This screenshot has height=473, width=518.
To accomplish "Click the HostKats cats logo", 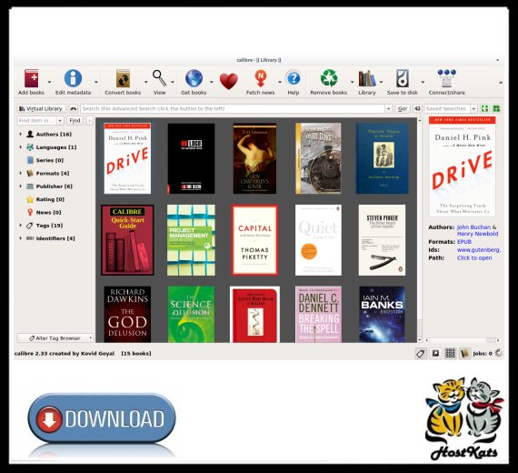I will click(463, 418).
